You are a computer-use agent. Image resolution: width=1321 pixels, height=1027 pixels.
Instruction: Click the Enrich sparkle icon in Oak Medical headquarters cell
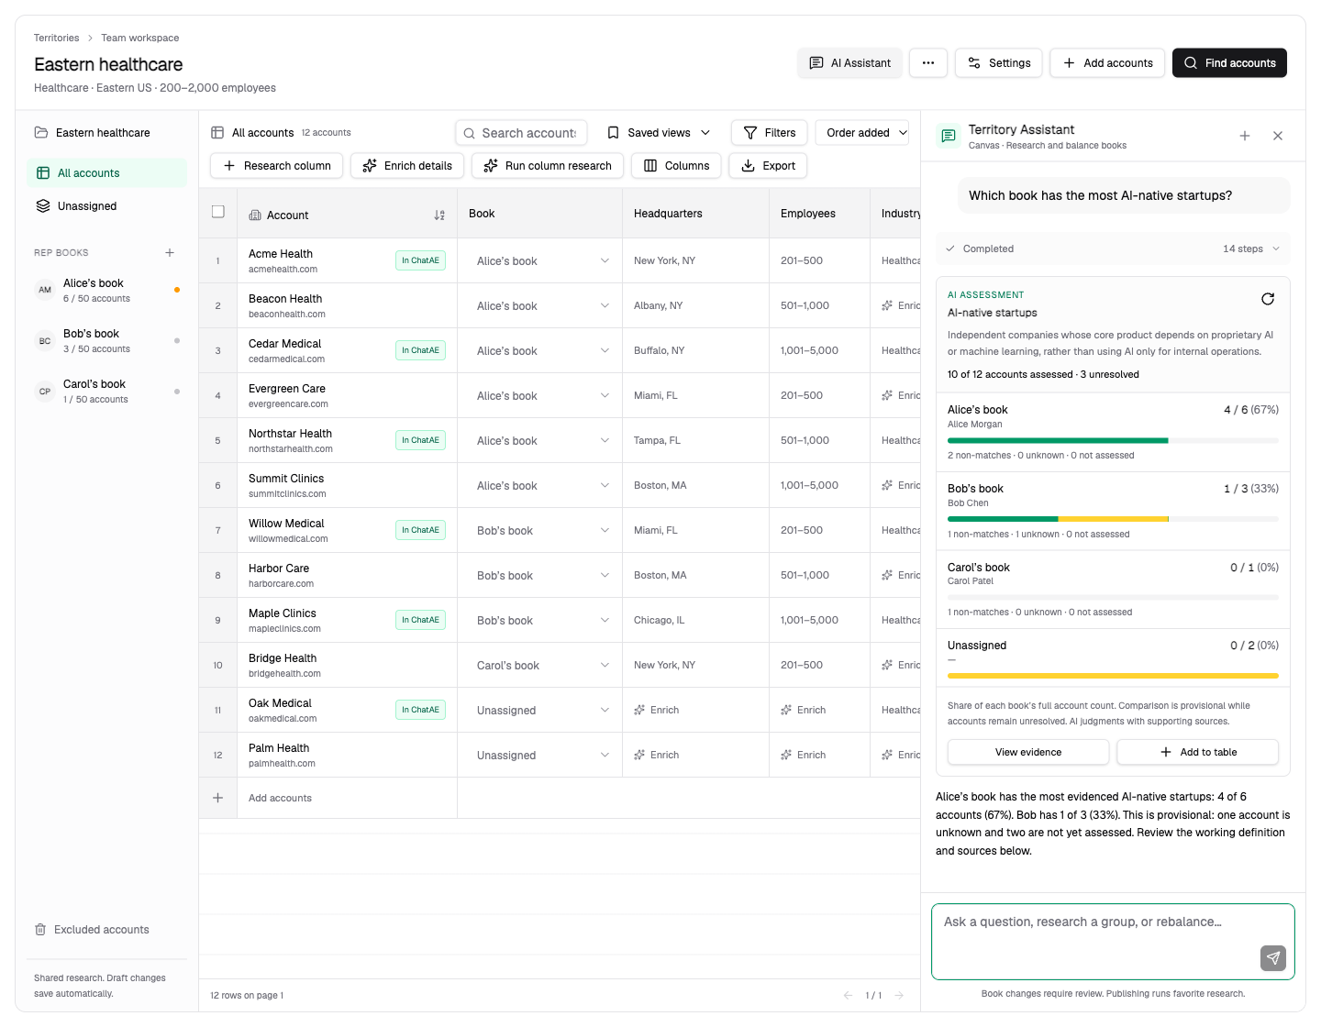(639, 710)
